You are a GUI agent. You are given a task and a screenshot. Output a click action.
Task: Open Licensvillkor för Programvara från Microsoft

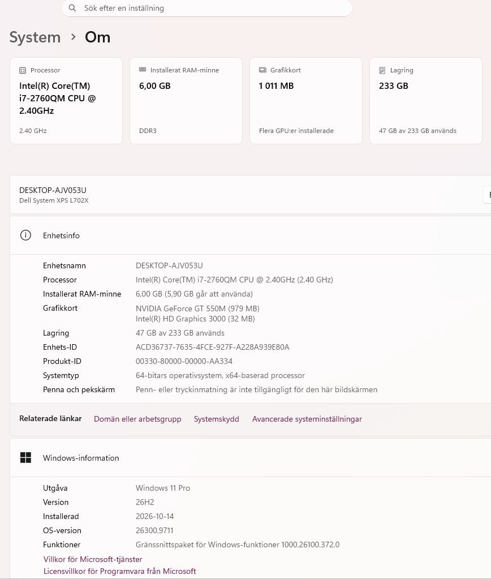tap(119, 571)
